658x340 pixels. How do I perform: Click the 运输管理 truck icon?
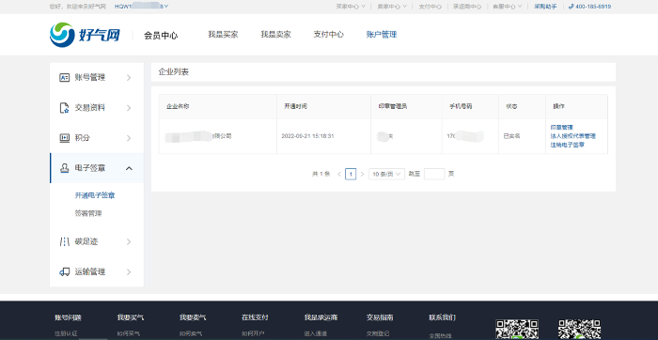[x=64, y=272]
